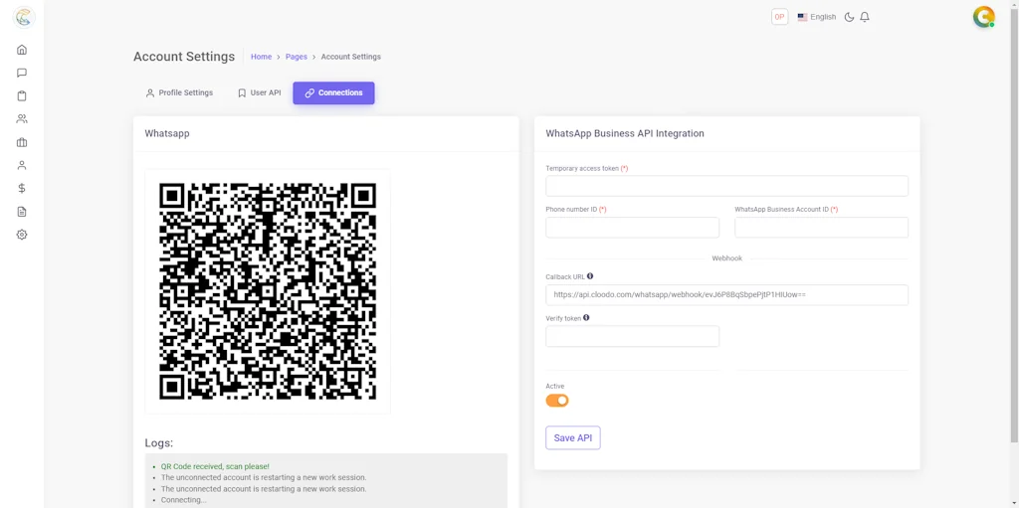
Task: Click the Save API button
Action: click(572, 438)
